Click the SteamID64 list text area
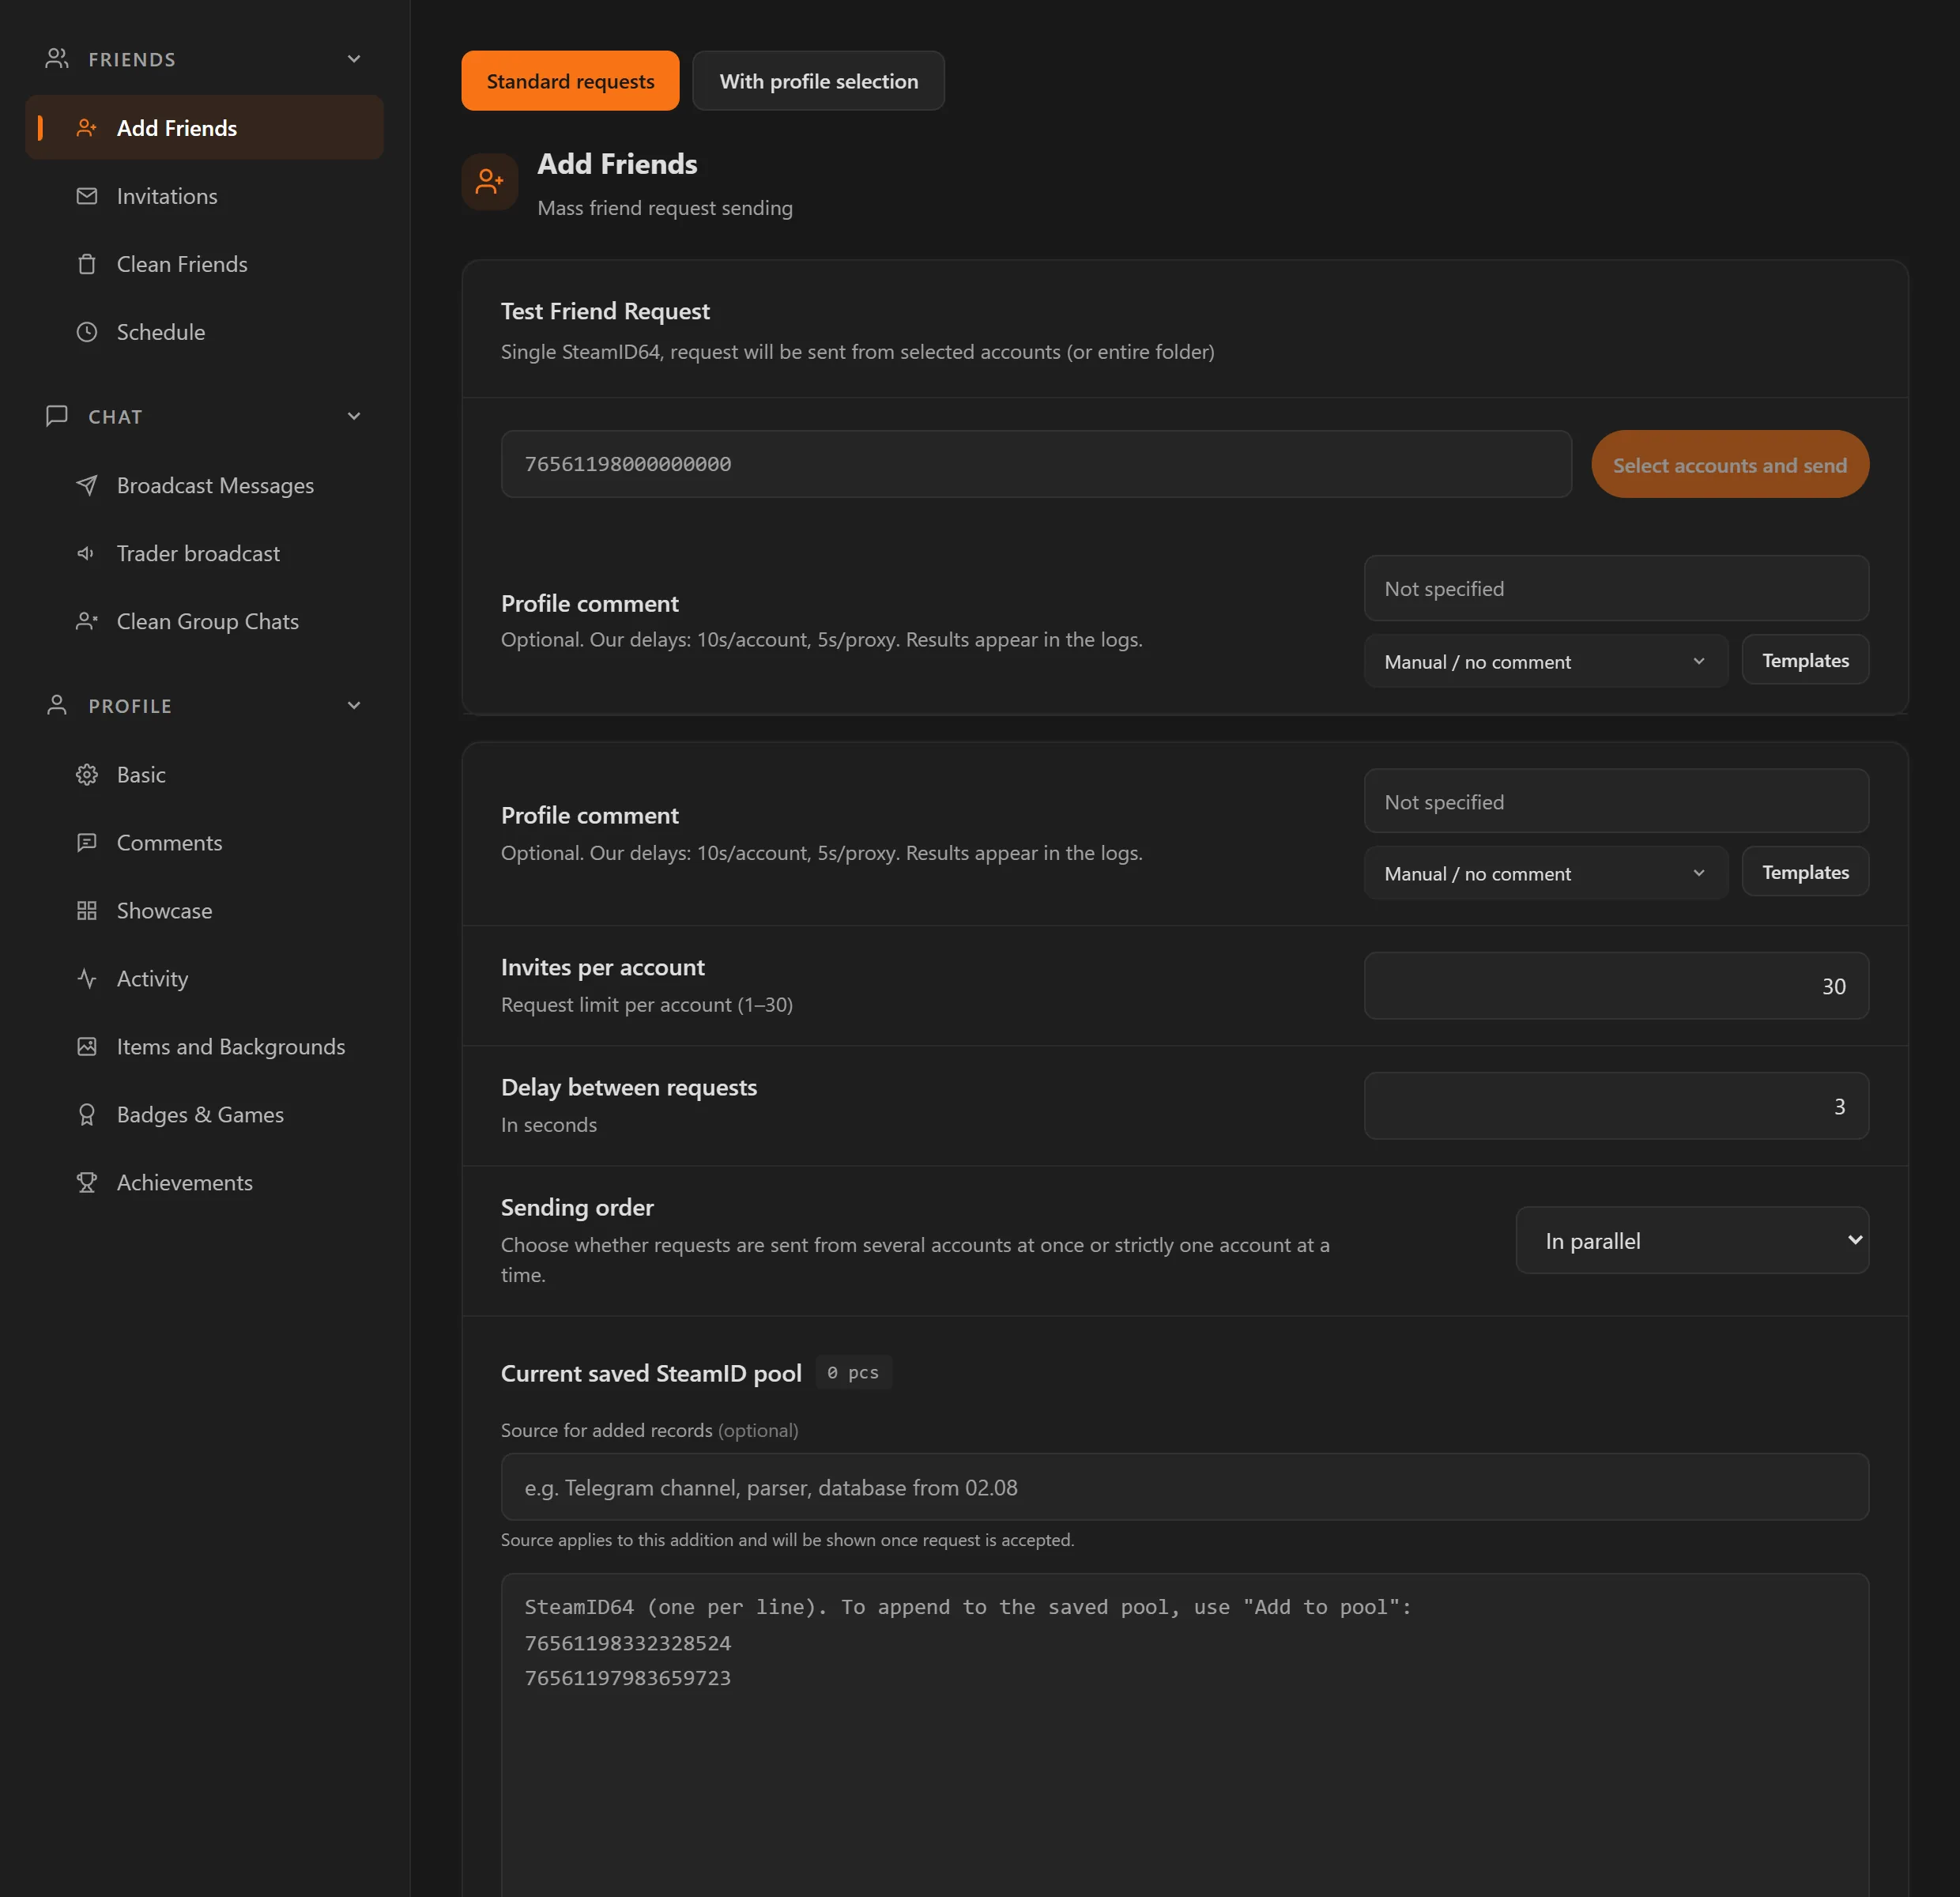This screenshot has width=1960, height=1897. pos(1185,1735)
